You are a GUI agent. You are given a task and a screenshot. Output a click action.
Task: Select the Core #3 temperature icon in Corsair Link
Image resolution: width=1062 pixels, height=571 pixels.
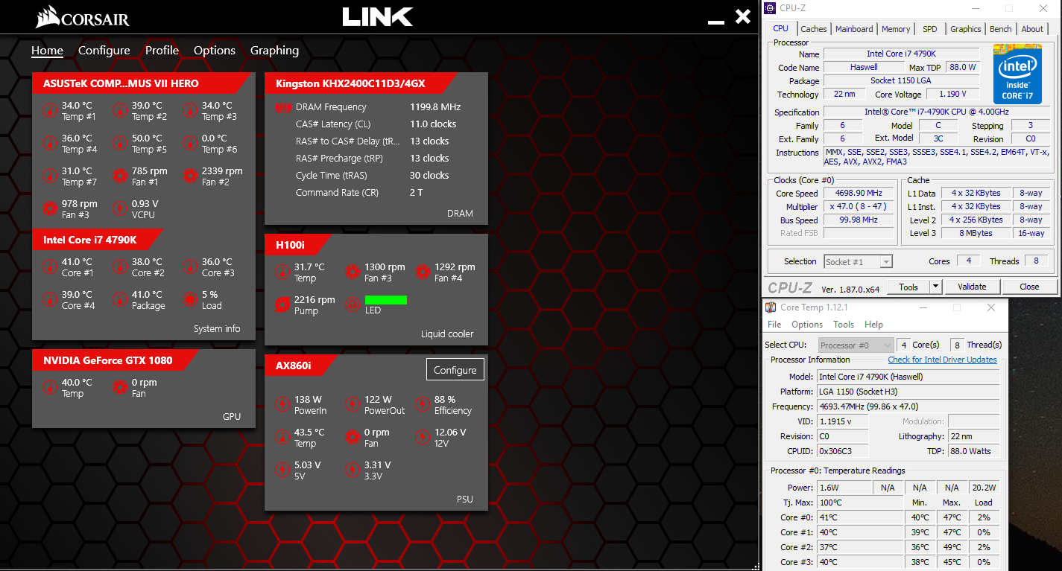tap(190, 267)
